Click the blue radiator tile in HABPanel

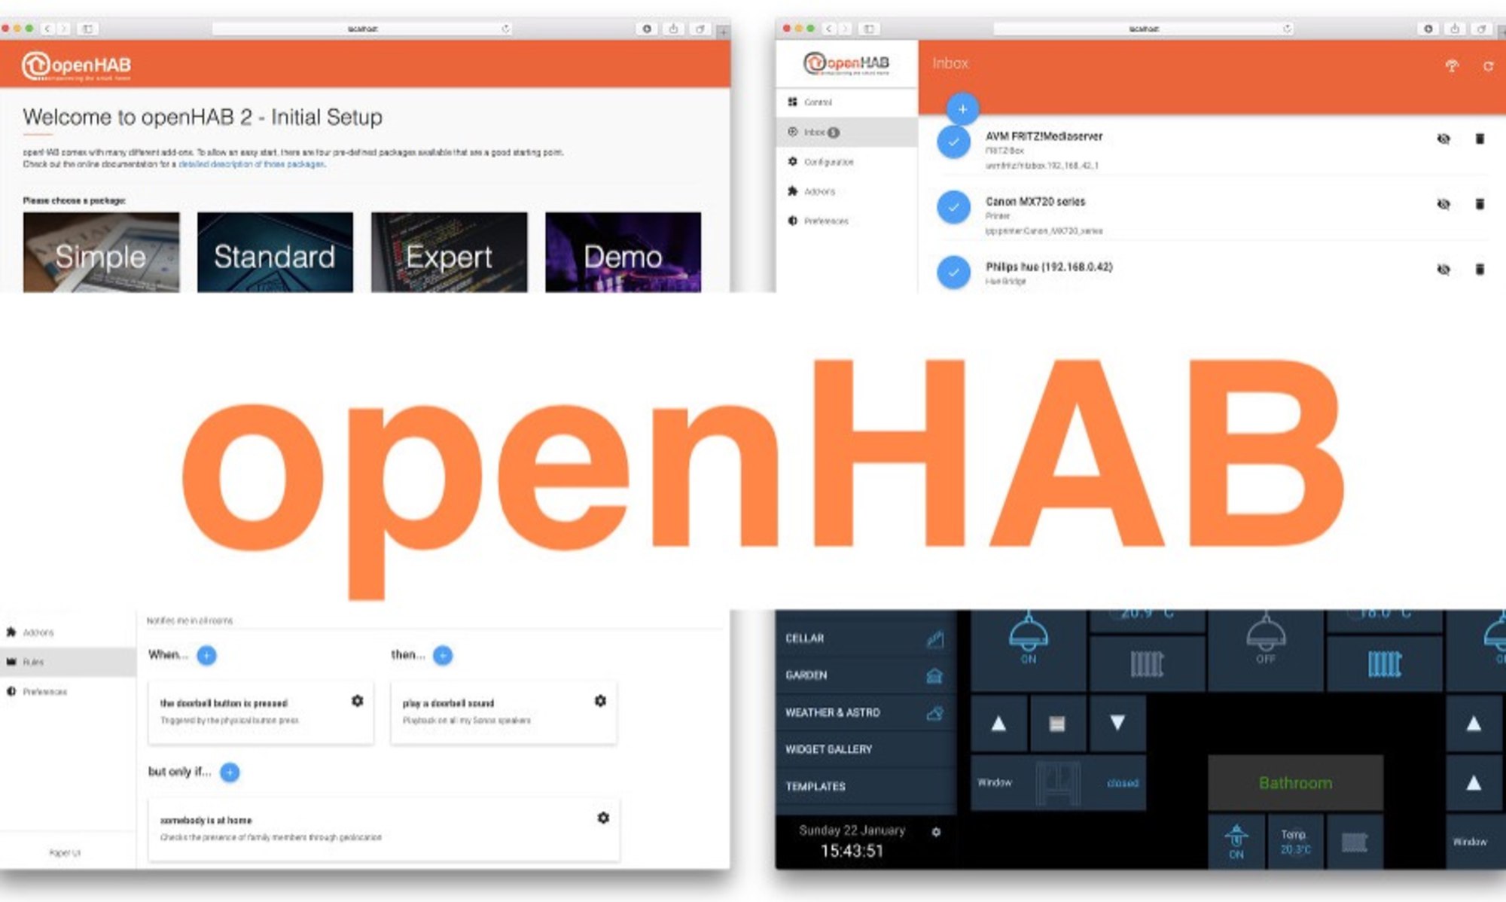pos(1384,663)
